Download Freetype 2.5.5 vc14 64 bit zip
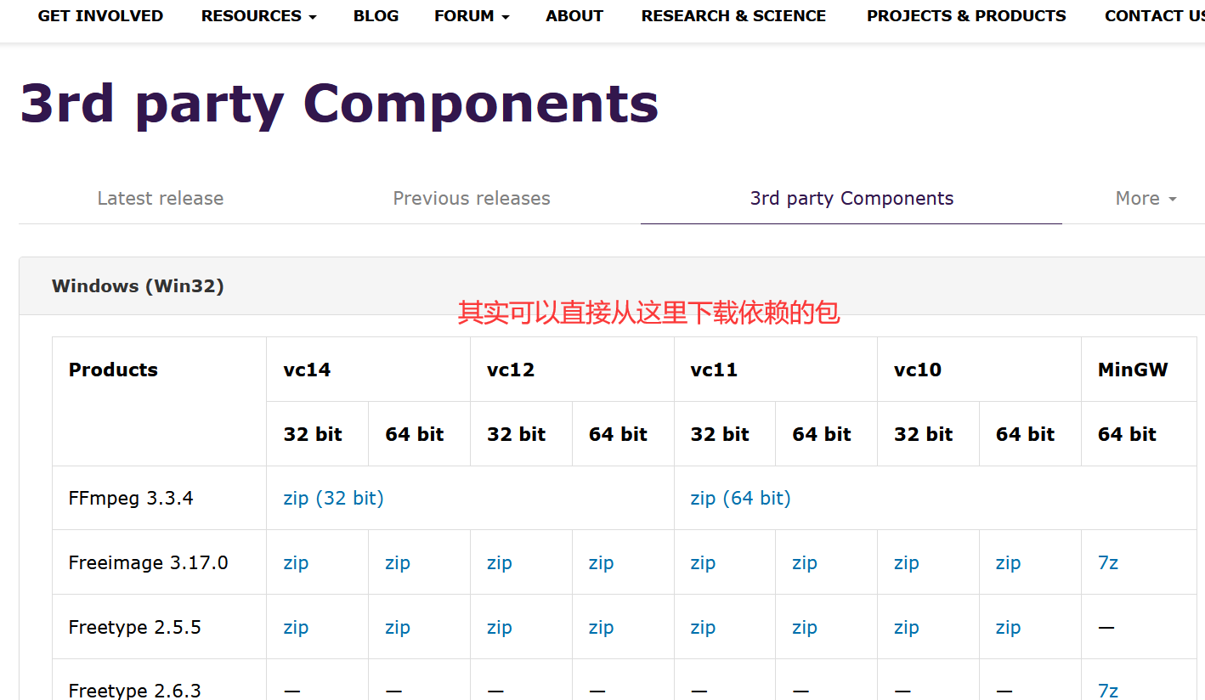This screenshot has width=1205, height=700. click(x=398, y=628)
